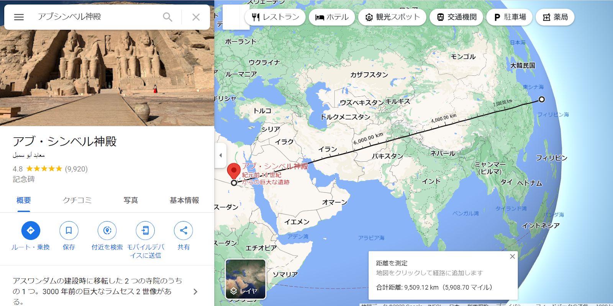Click the magnifier search icon

[x=167, y=17]
